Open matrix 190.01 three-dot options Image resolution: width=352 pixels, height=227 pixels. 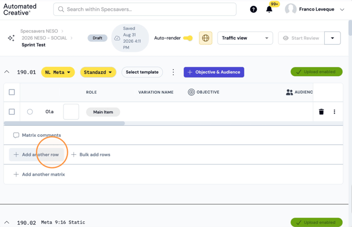click(x=173, y=72)
